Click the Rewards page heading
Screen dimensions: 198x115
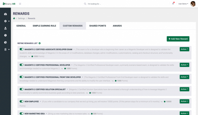pyautogui.click(x=21, y=14)
